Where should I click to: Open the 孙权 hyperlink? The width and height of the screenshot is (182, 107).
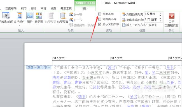(96, 87)
